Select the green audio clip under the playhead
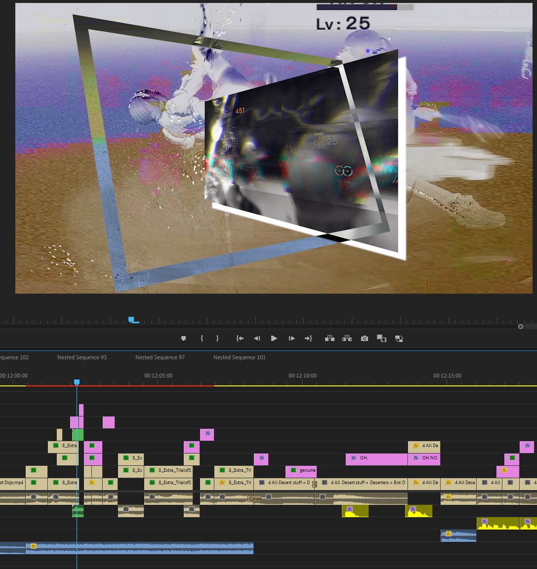Image resolution: width=537 pixels, height=569 pixels. click(x=78, y=511)
